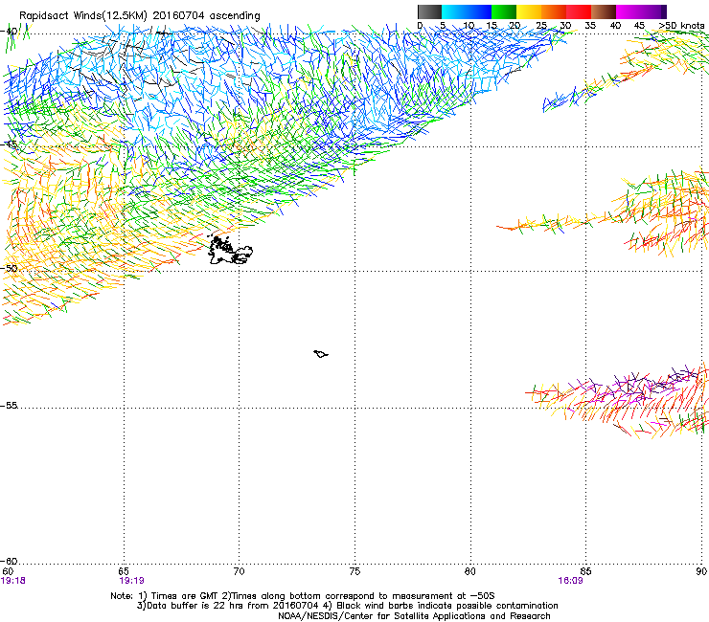Click the orange 25-30 knots legend swatch
The image size is (709, 622).
pos(554,11)
